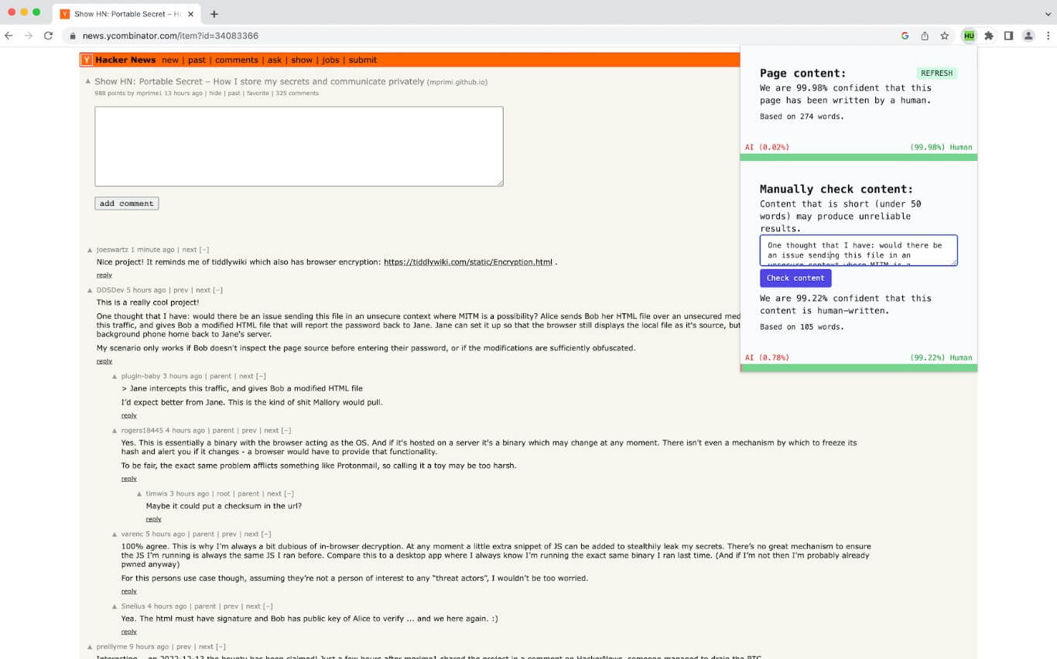
Task: Click the manual content check text box
Action: pyautogui.click(x=858, y=251)
